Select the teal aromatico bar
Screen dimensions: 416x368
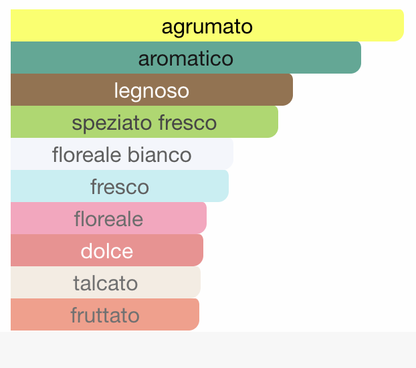186,58
